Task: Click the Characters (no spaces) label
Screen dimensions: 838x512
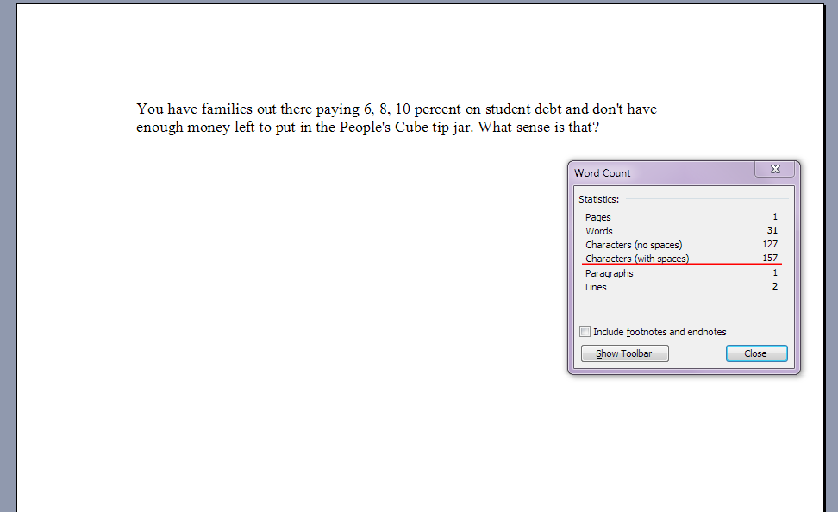Action: (634, 245)
